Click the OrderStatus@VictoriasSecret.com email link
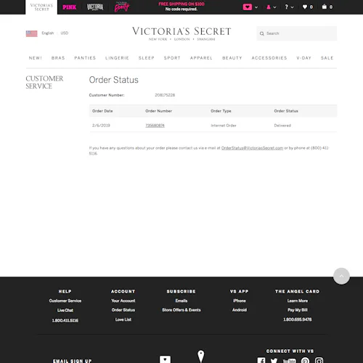This screenshot has width=363, height=363. (252, 148)
